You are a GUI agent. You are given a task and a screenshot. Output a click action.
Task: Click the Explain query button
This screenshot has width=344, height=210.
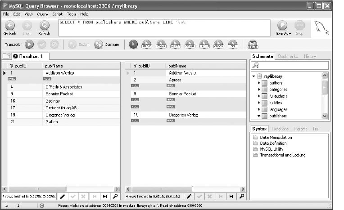click(x=79, y=45)
